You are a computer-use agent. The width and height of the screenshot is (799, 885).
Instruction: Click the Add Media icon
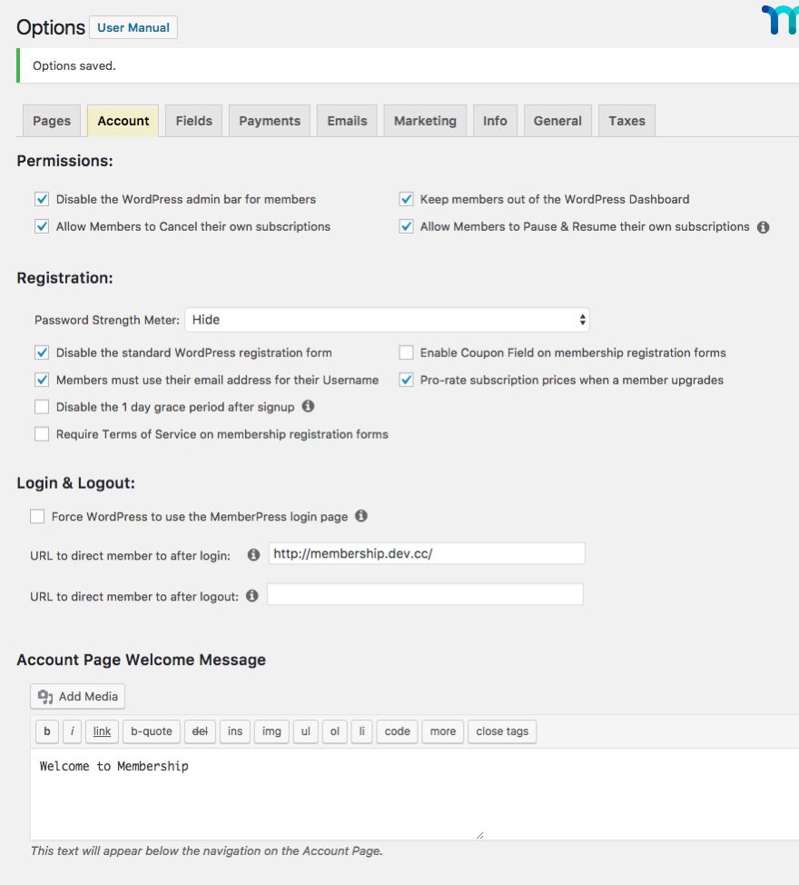[x=47, y=696]
